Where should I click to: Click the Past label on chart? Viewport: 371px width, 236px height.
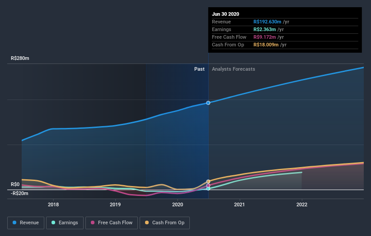tap(199, 69)
